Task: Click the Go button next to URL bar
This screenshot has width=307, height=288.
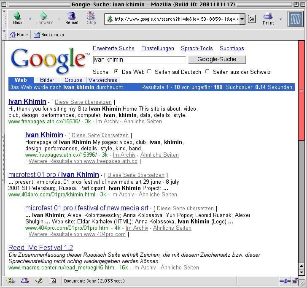Action: (252, 19)
